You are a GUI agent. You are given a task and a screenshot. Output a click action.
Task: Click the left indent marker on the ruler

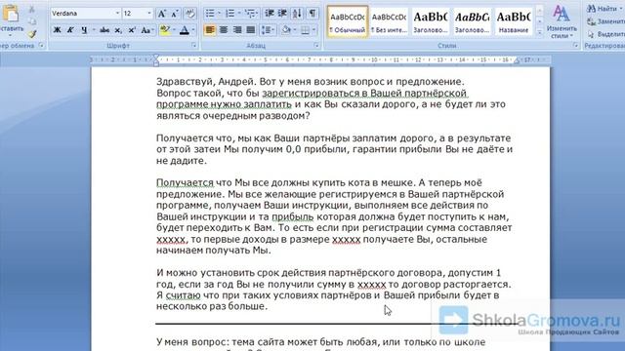156,60
